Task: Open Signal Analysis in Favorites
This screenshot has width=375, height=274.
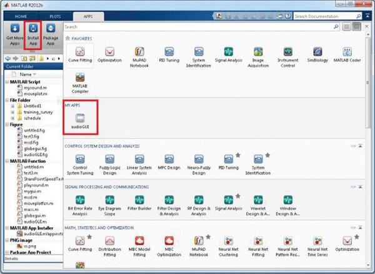Action: pos(228,55)
